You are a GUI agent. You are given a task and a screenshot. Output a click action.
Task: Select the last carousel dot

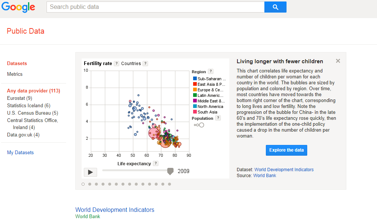coord(169,184)
